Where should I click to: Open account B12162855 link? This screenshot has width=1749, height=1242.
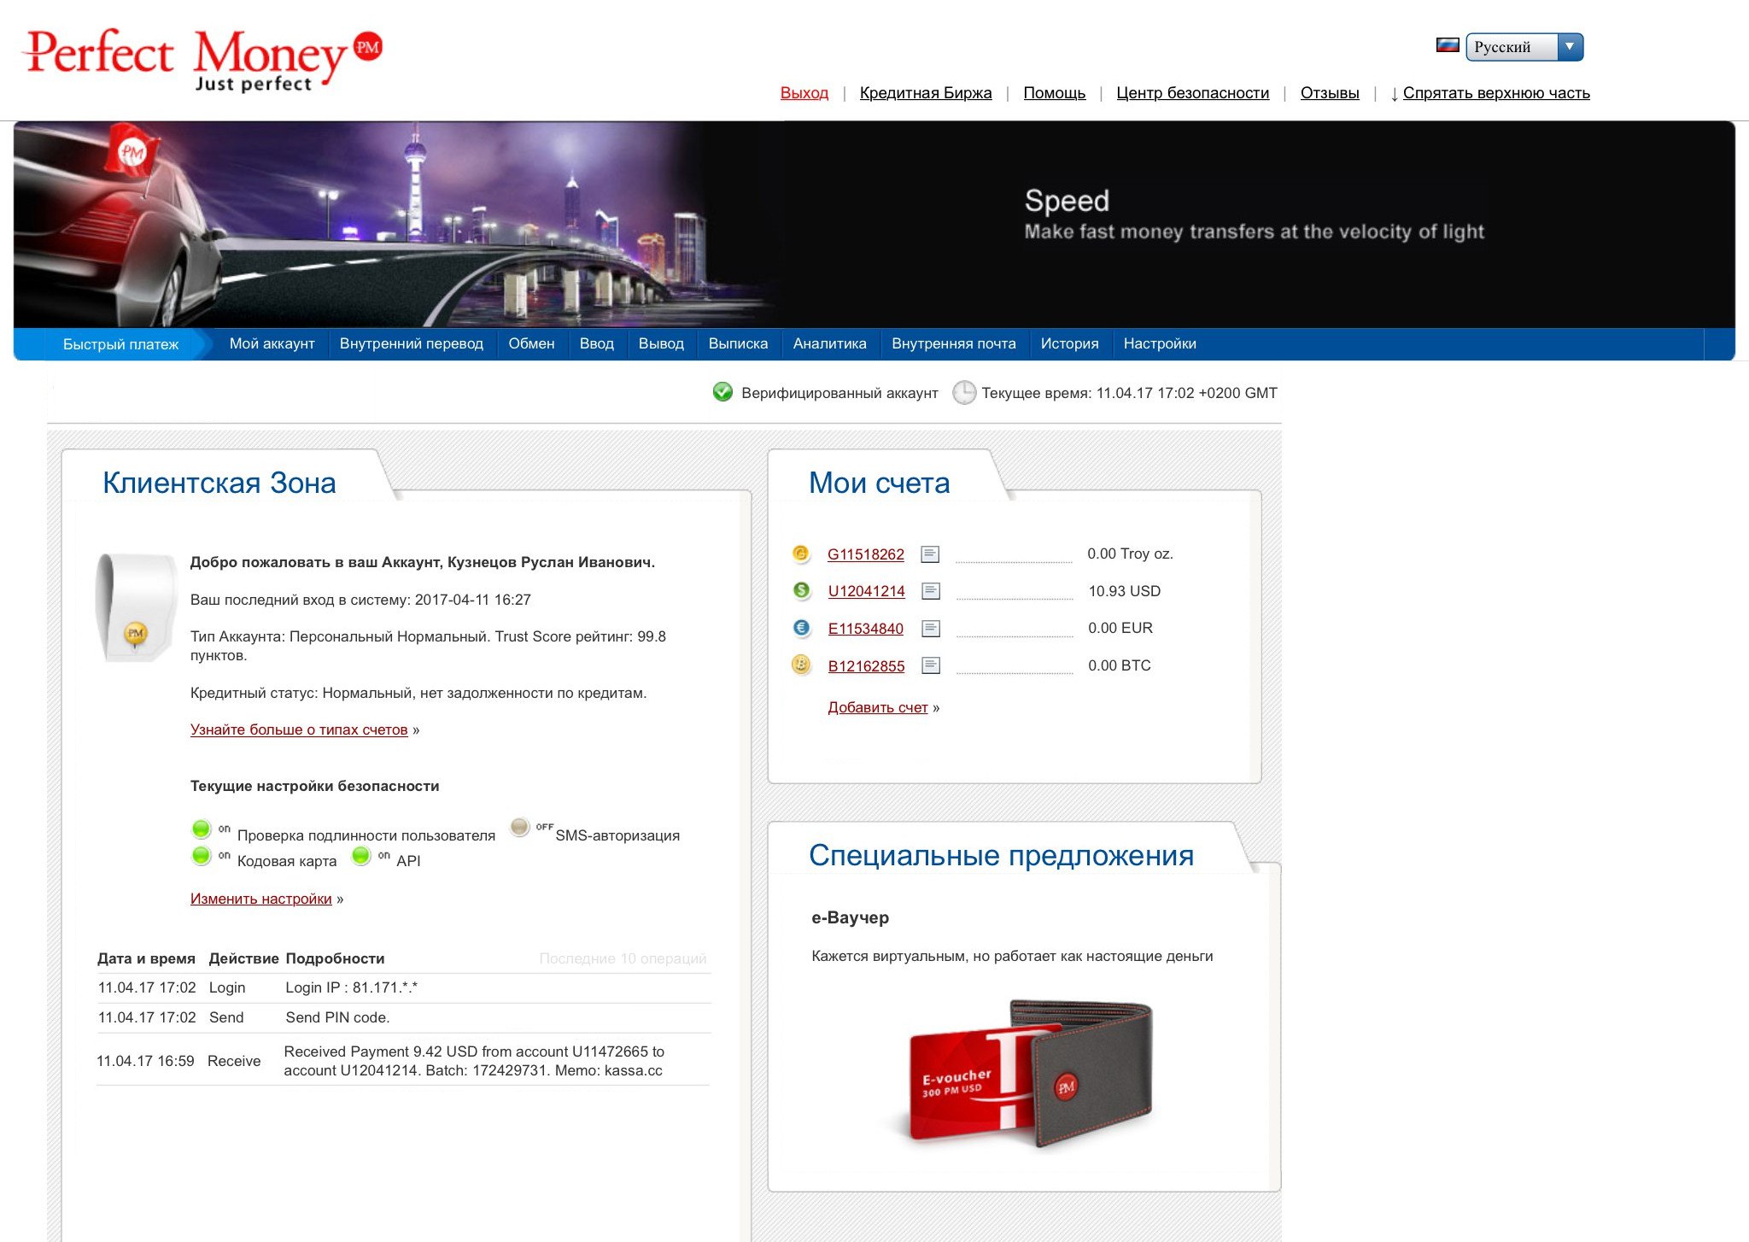click(866, 666)
